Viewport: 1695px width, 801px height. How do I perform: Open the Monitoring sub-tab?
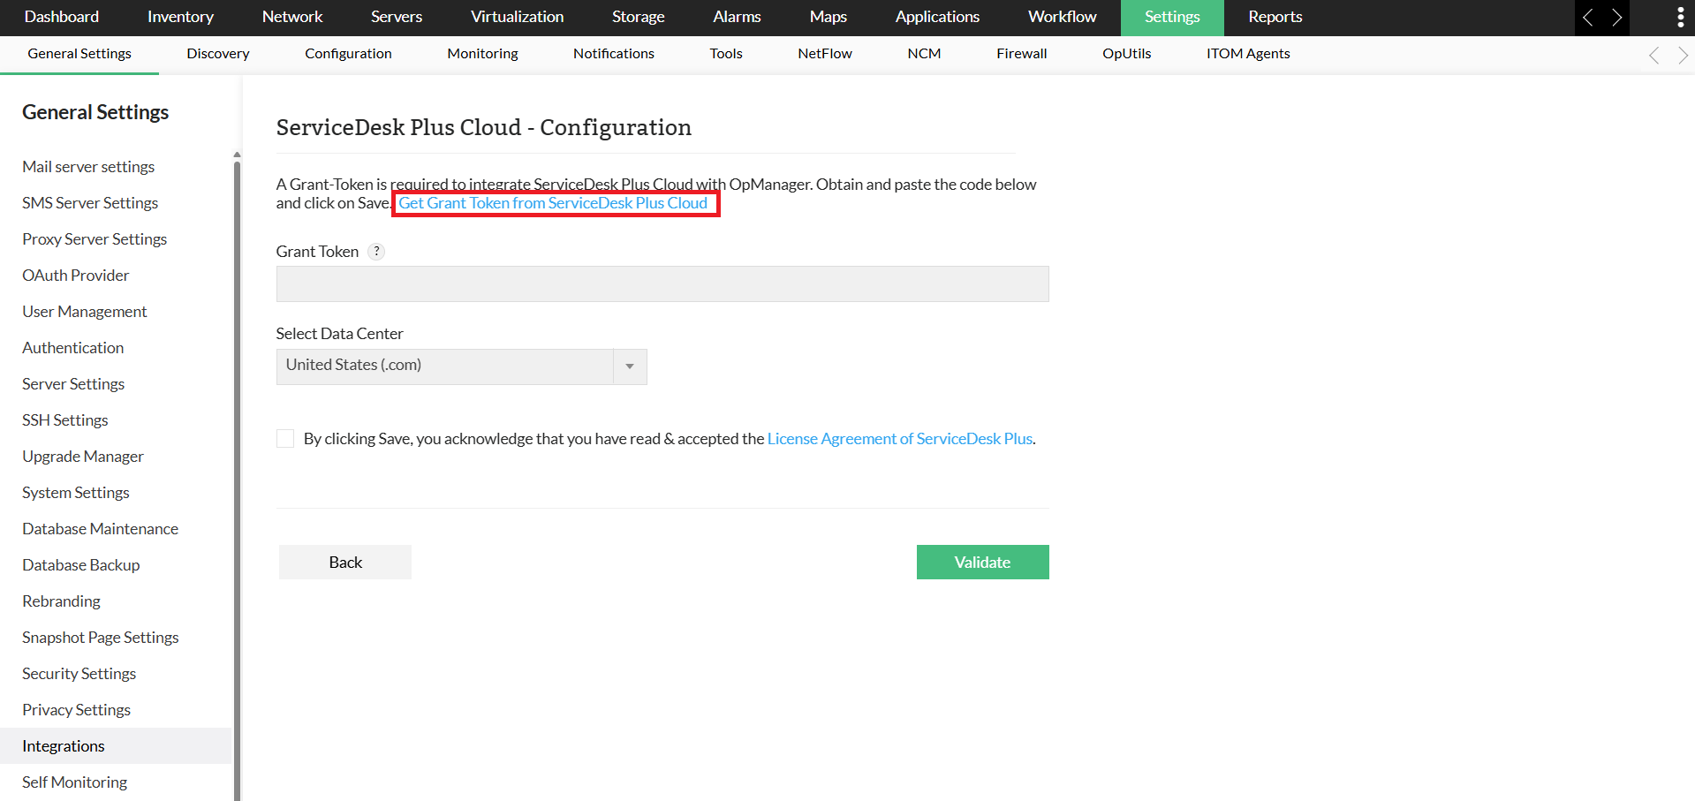click(482, 54)
